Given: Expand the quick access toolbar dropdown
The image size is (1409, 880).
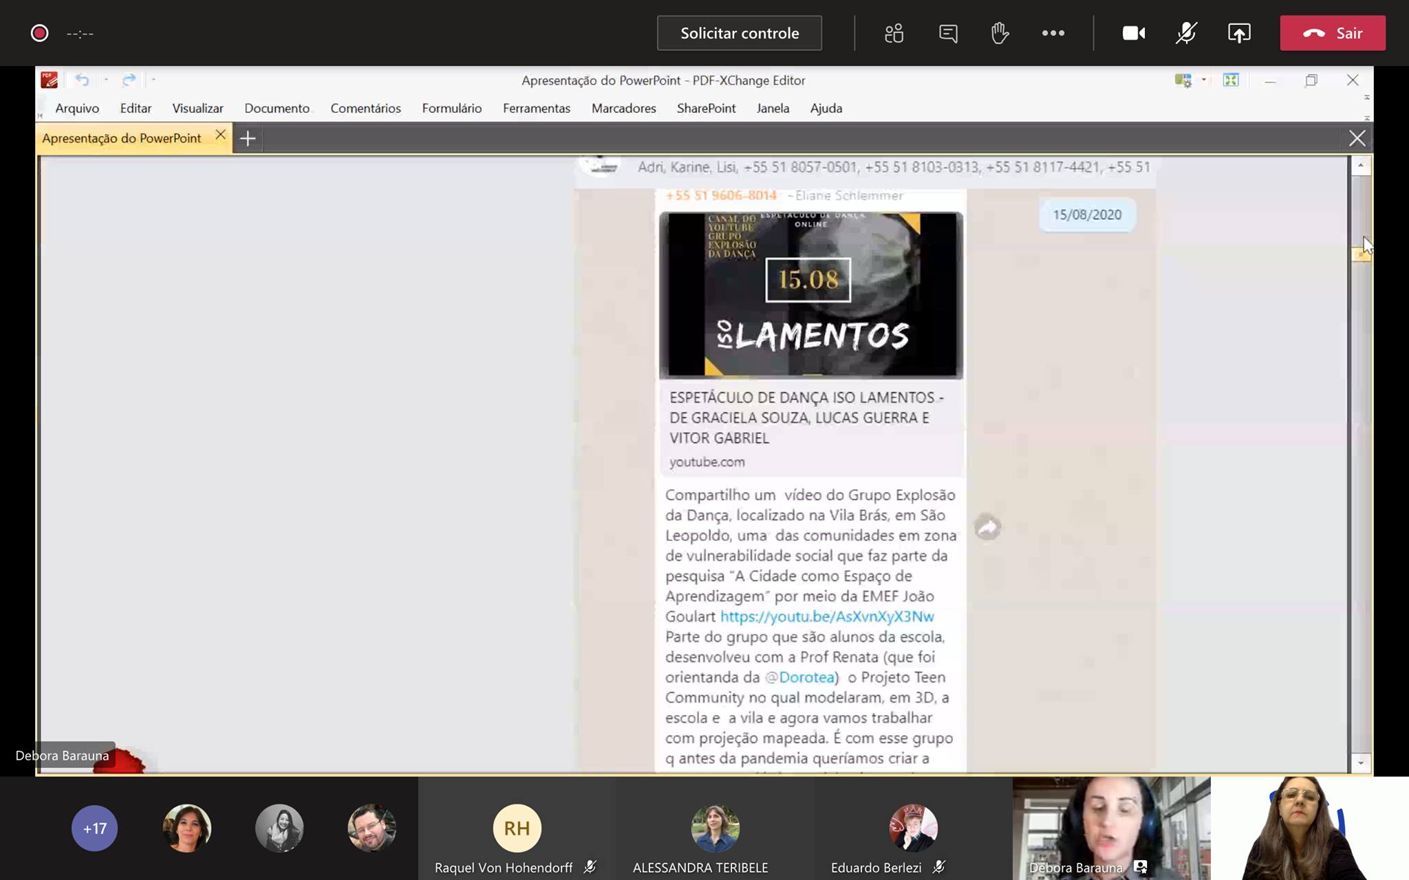Looking at the screenshot, I should pyautogui.click(x=153, y=80).
